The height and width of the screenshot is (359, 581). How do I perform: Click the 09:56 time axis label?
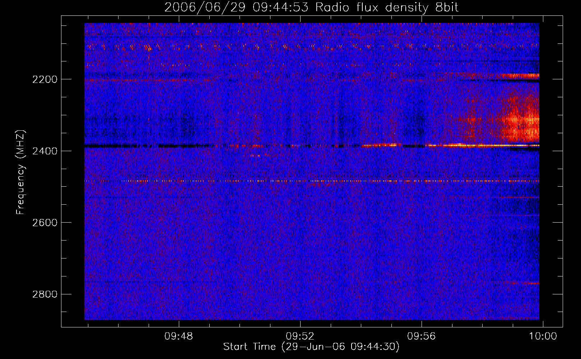click(x=421, y=336)
